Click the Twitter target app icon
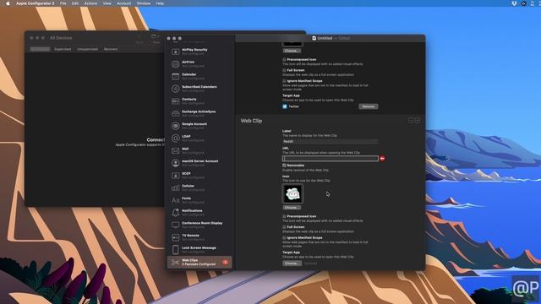The height and width of the screenshot is (304, 541). pyautogui.click(x=285, y=106)
